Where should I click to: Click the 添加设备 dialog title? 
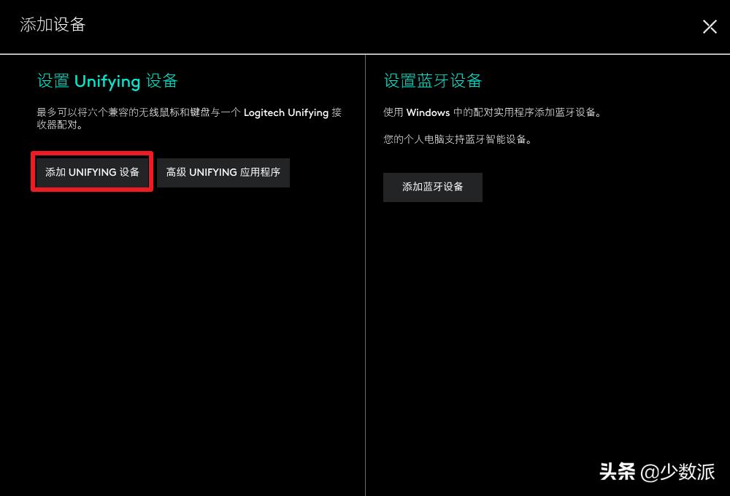53,25
